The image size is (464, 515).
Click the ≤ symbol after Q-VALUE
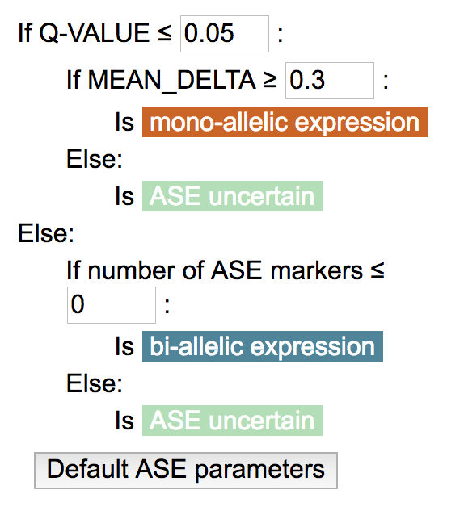164,32
